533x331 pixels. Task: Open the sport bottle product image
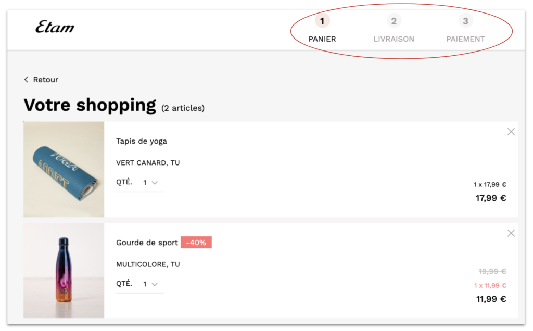pos(64,271)
